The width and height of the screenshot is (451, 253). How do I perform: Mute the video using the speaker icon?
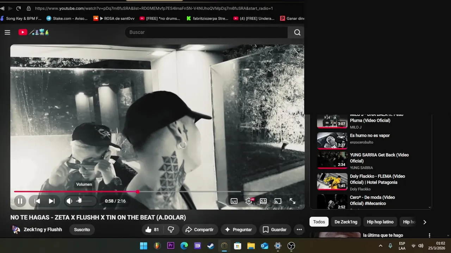click(x=69, y=201)
